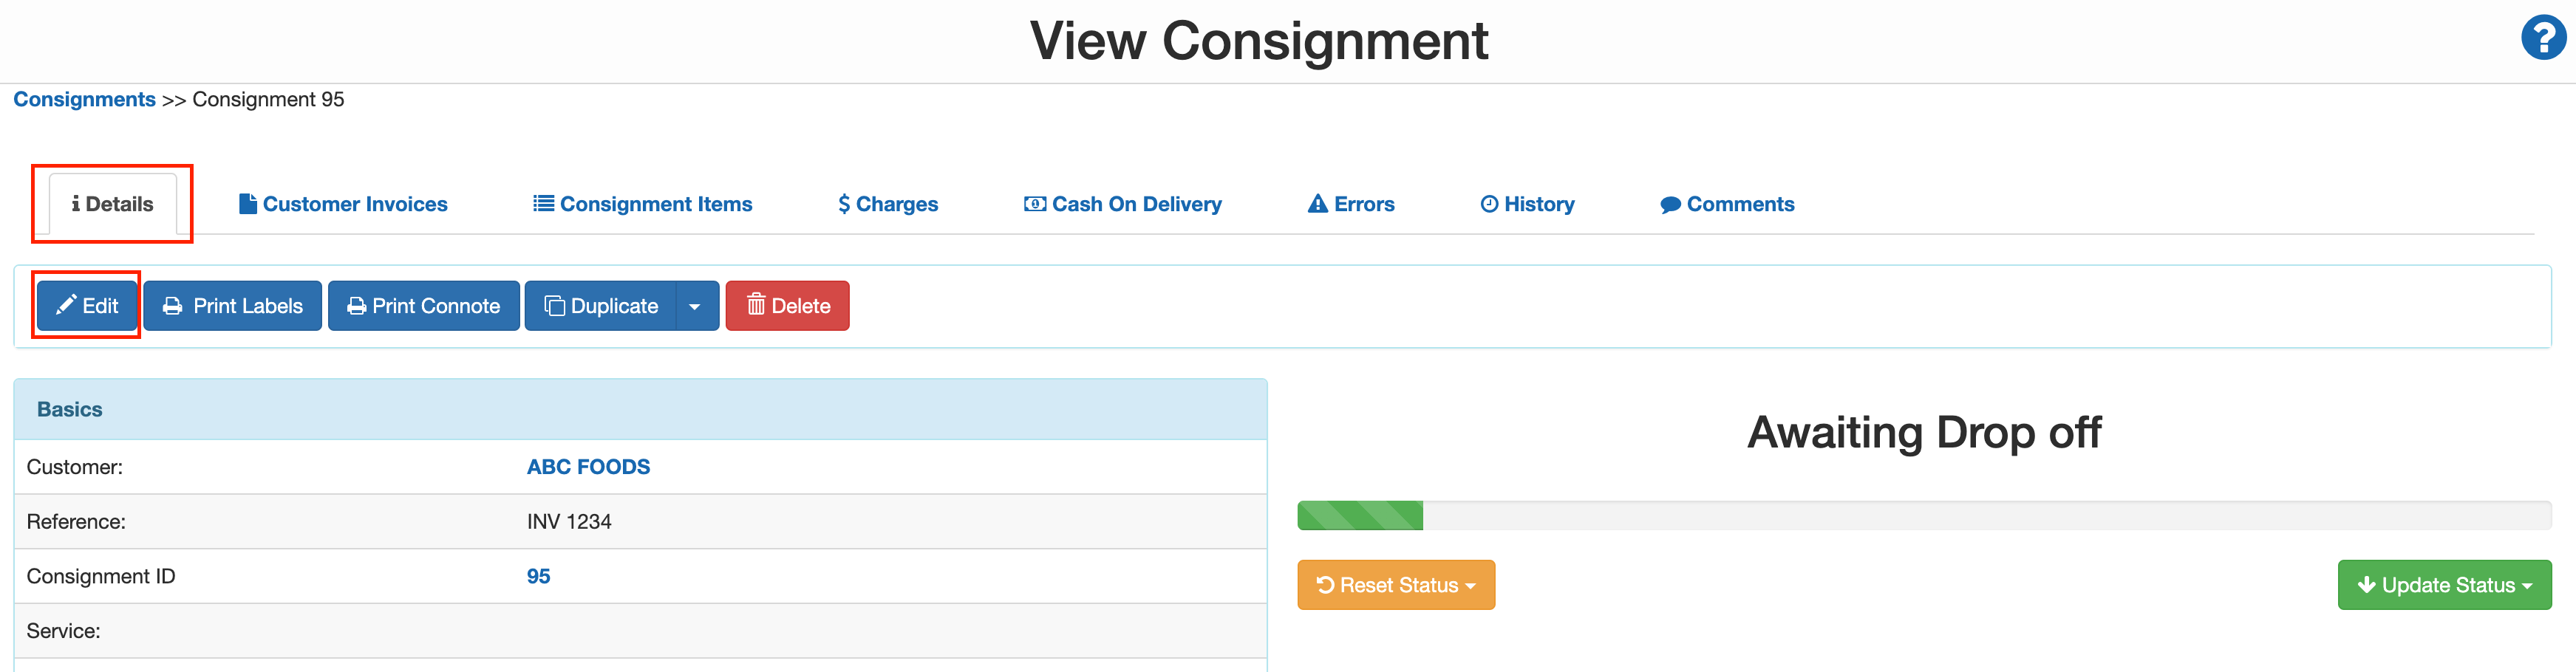The width and height of the screenshot is (2576, 672).
Task: Click the green status progress bar
Action: pos(1360,514)
